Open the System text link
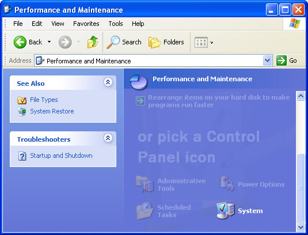Viewport: 308px width, 235px height. click(250, 211)
